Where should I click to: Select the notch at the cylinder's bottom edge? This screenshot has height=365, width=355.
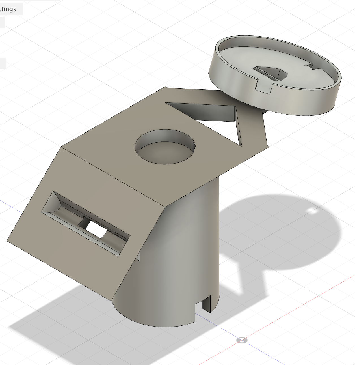[x=206, y=303]
